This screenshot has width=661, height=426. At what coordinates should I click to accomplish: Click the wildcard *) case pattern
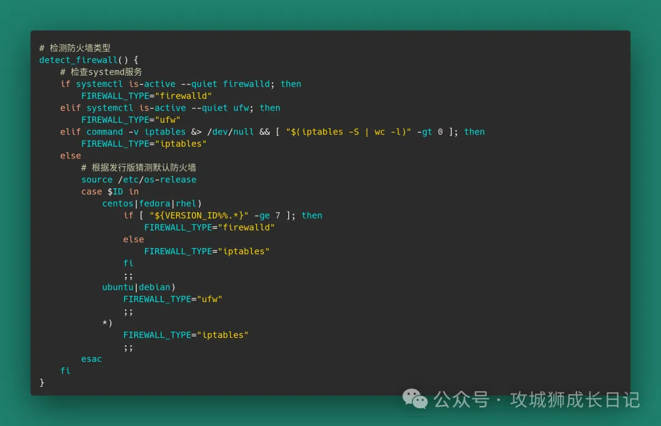point(107,323)
